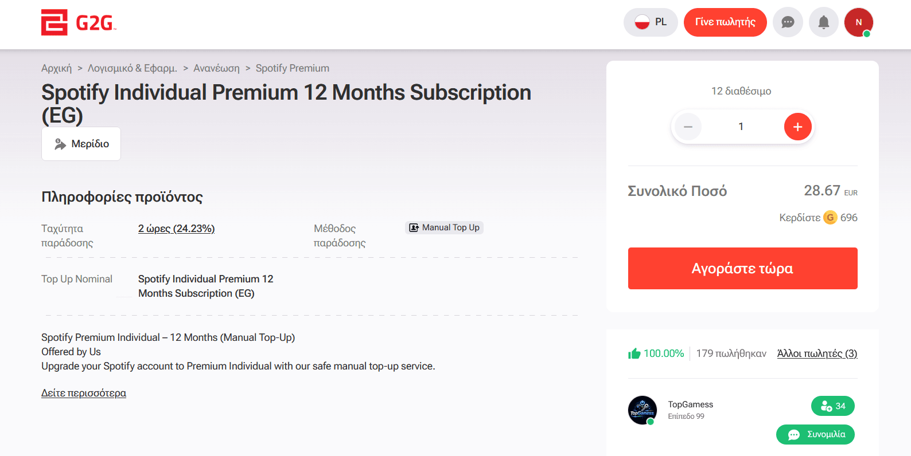Image resolution: width=911 pixels, height=456 pixels.
Task: Open the chat messages icon
Action: pos(788,22)
